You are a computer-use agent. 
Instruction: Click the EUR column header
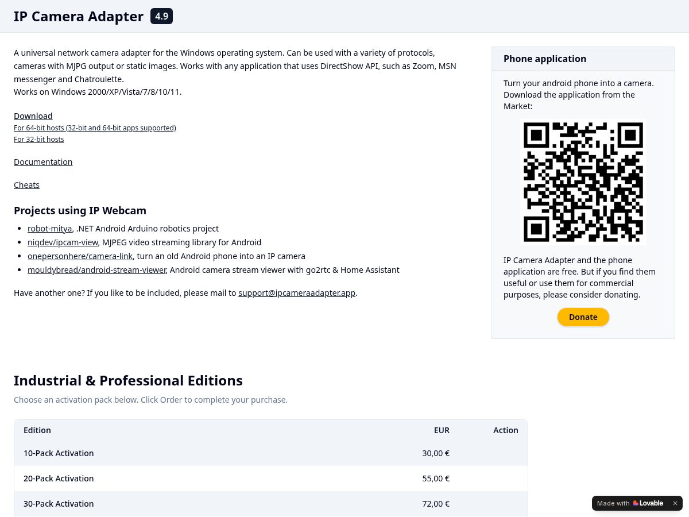[442, 430]
